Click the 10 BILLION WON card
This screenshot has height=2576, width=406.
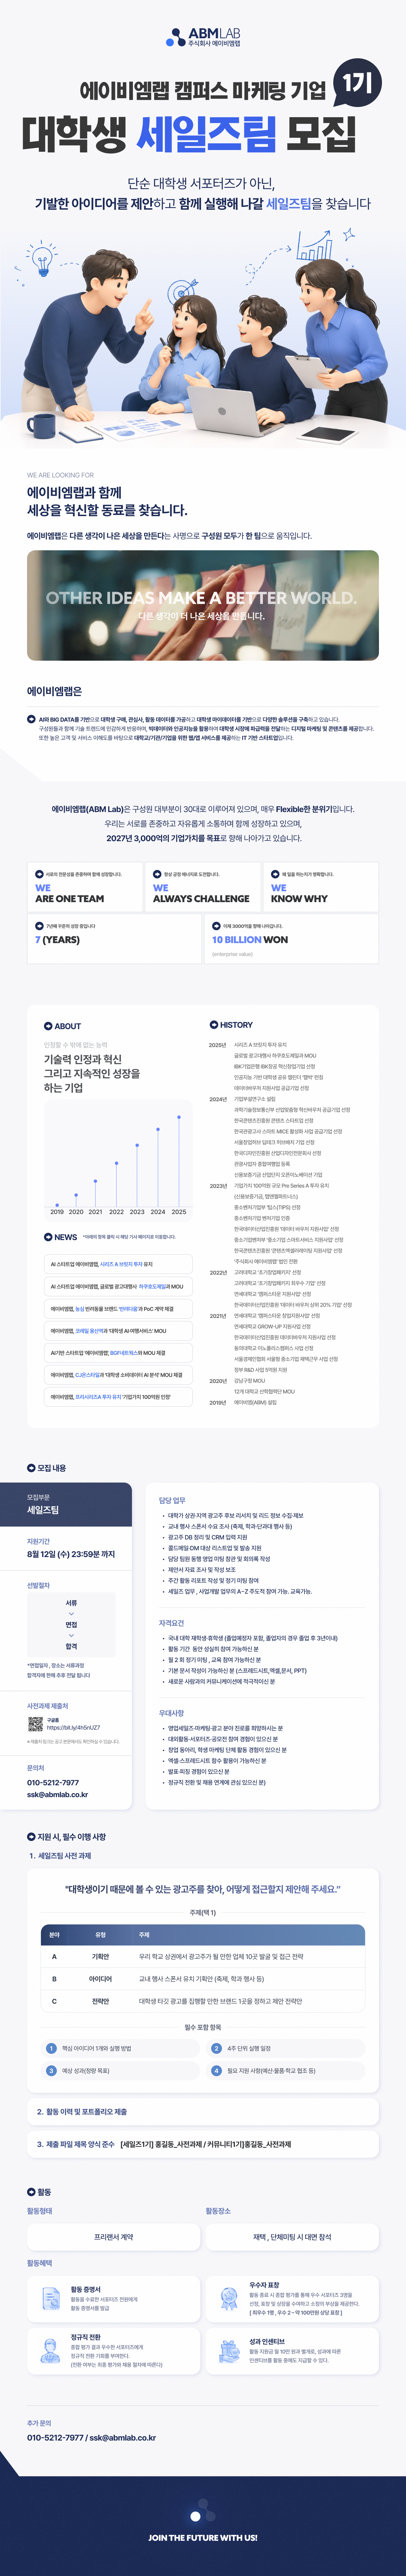click(x=291, y=939)
